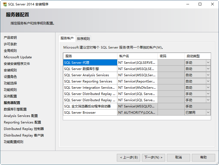Go back with 上一步(B) button

[x=129, y=157]
